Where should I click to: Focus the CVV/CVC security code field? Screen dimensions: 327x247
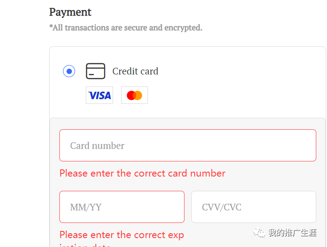point(253,207)
